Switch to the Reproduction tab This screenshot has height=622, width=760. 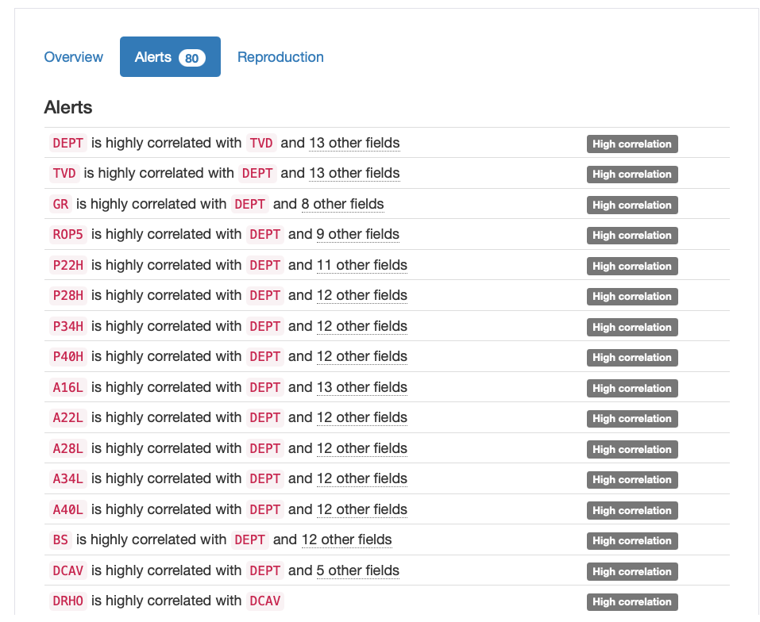point(280,57)
